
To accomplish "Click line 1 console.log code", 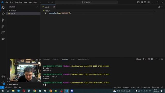I will [60, 13].
